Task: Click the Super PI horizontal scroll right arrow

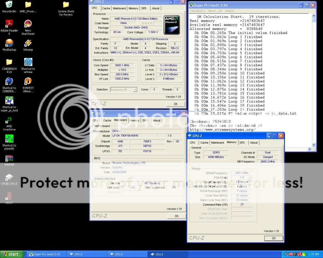Action: point(309,149)
